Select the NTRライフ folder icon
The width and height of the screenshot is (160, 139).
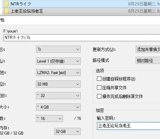pyautogui.click(x=6, y=4)
